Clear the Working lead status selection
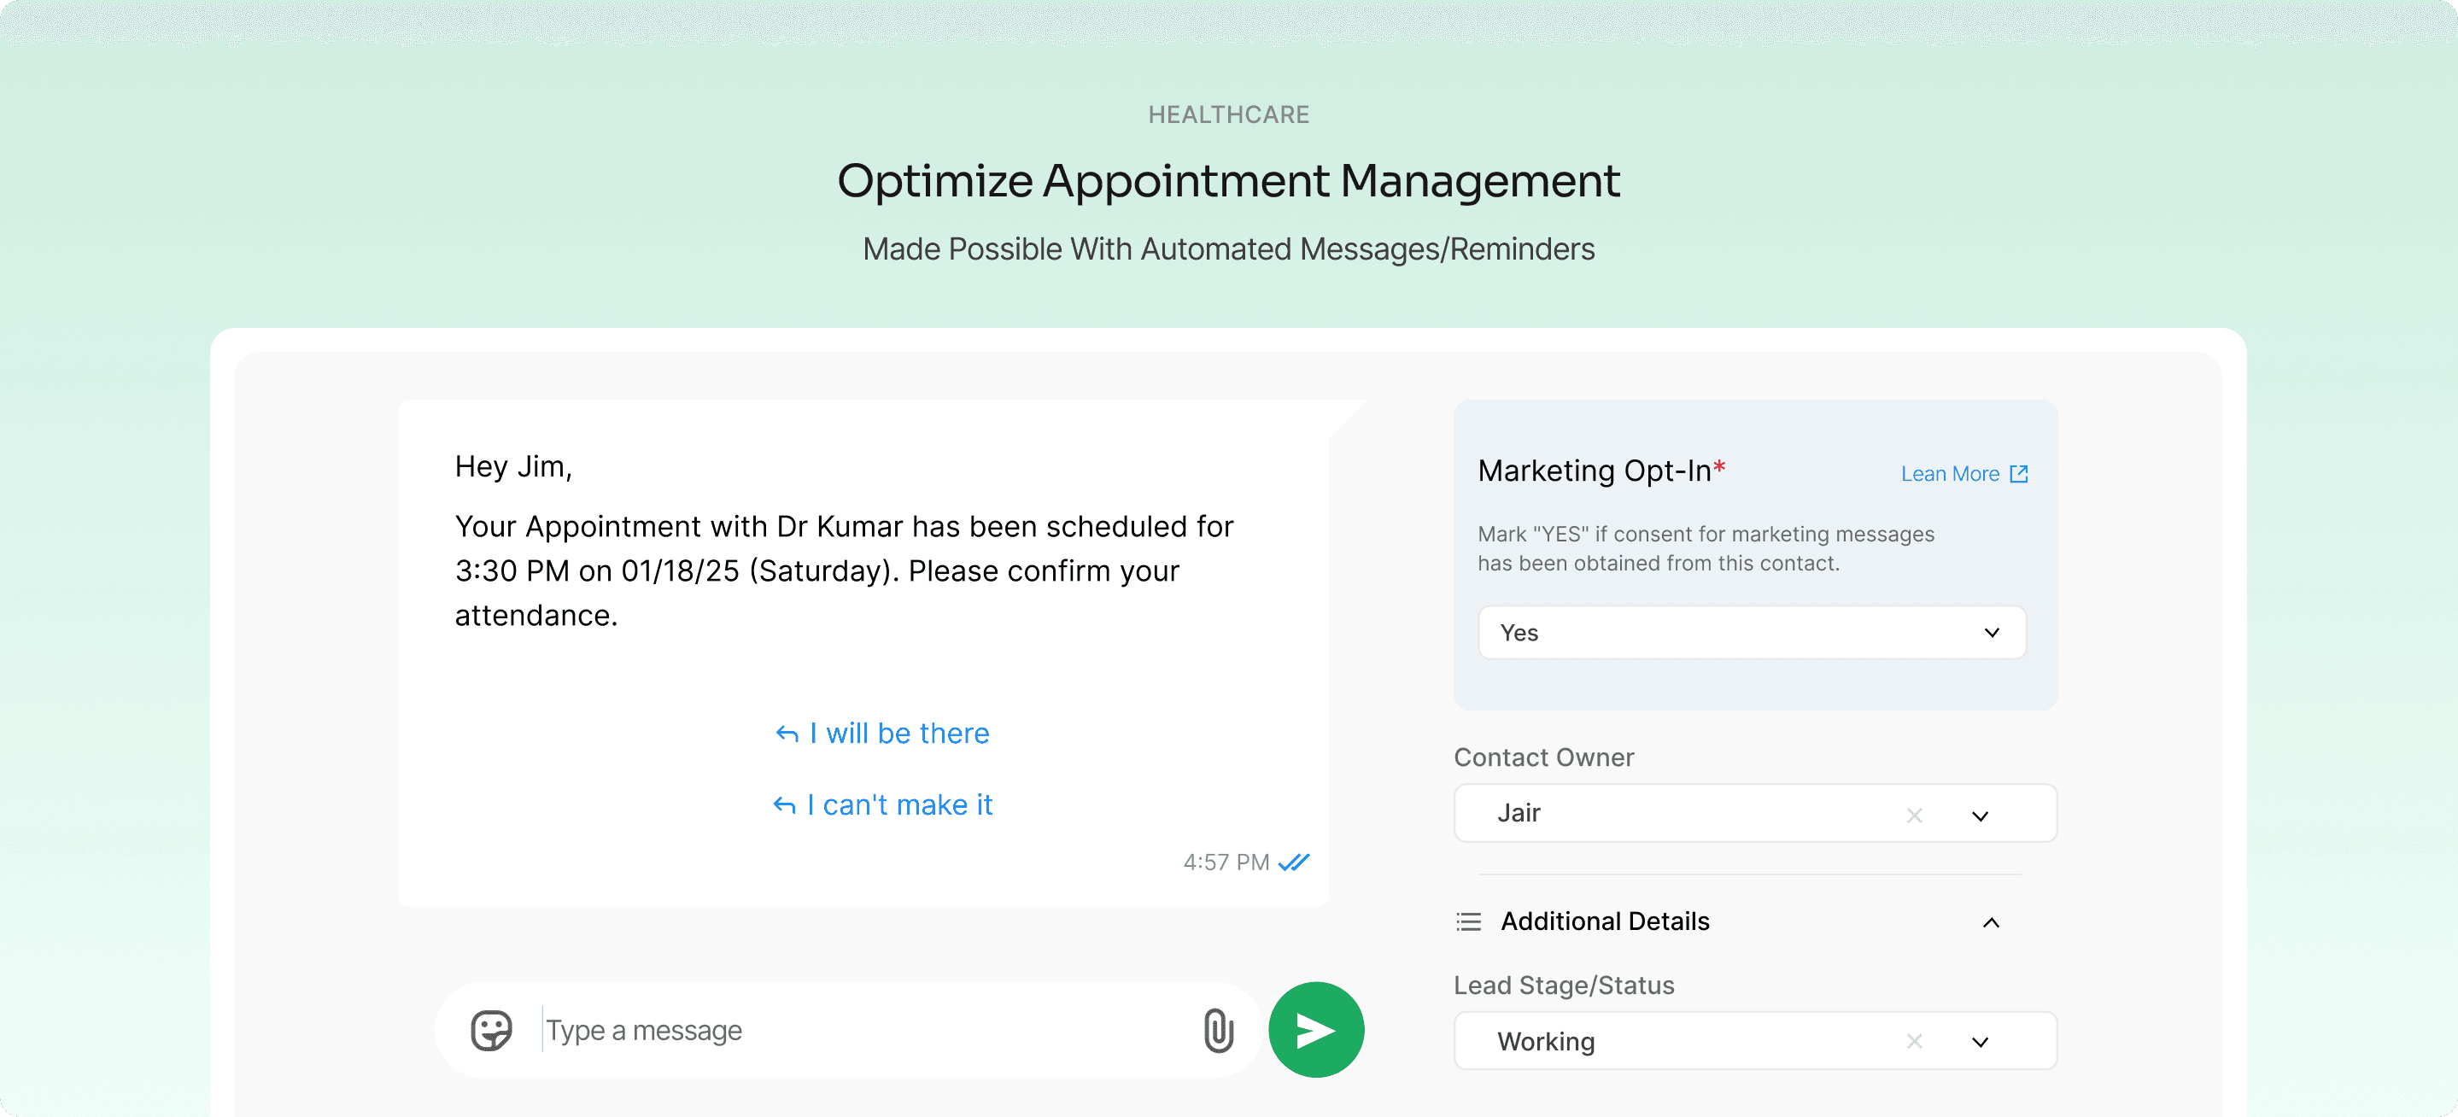 coord(1913,1042)
